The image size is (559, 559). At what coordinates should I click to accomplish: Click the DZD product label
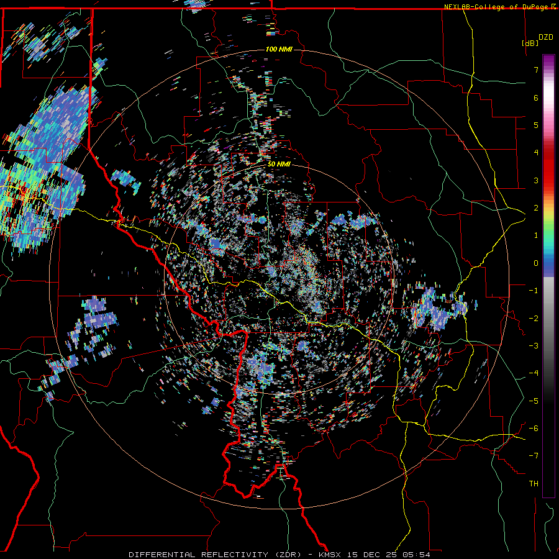(x=546, y=37)
